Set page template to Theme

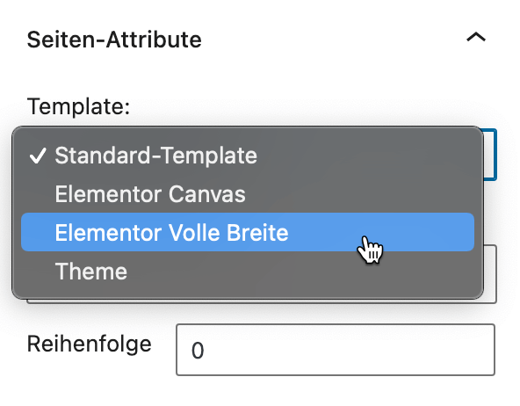[248, 271]
